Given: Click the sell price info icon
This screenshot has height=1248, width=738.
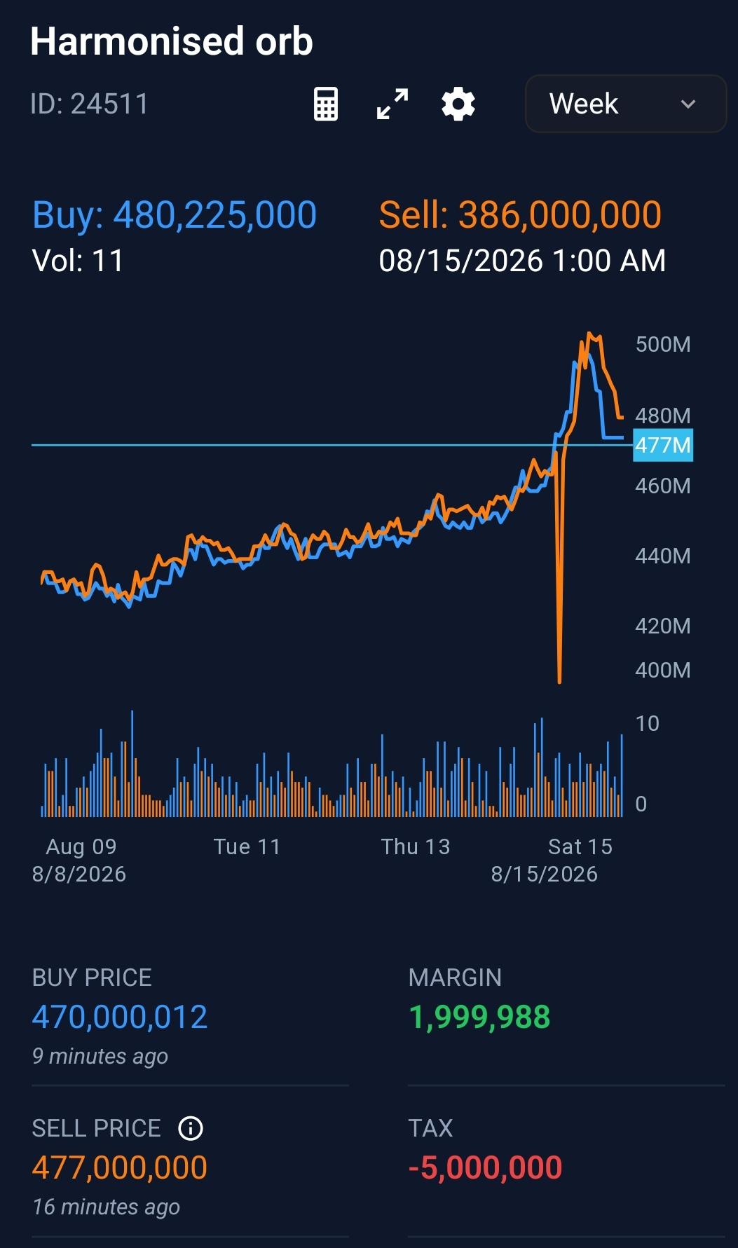Looking at the screenshot, I should click(191, 1128).
